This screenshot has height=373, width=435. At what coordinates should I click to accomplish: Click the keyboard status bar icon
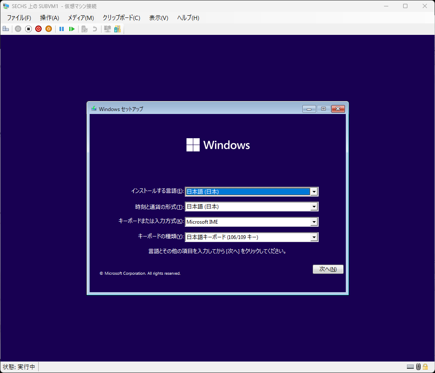pos(410,367)
